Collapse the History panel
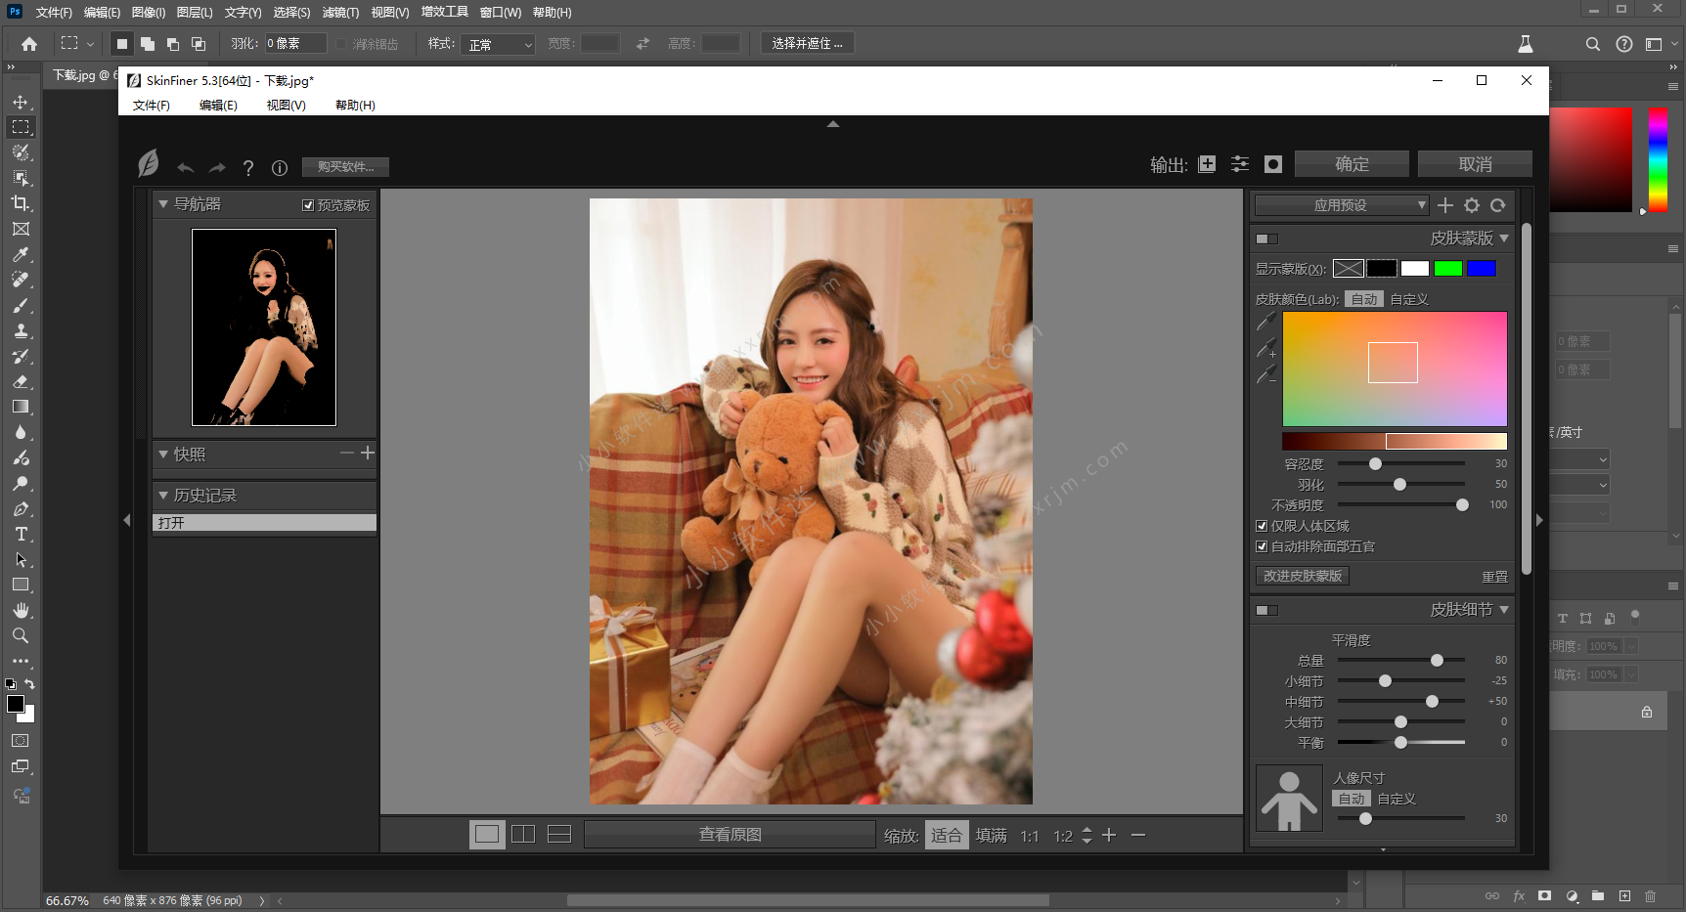Screen dimensions: 1686x912 tap(163, 496)
